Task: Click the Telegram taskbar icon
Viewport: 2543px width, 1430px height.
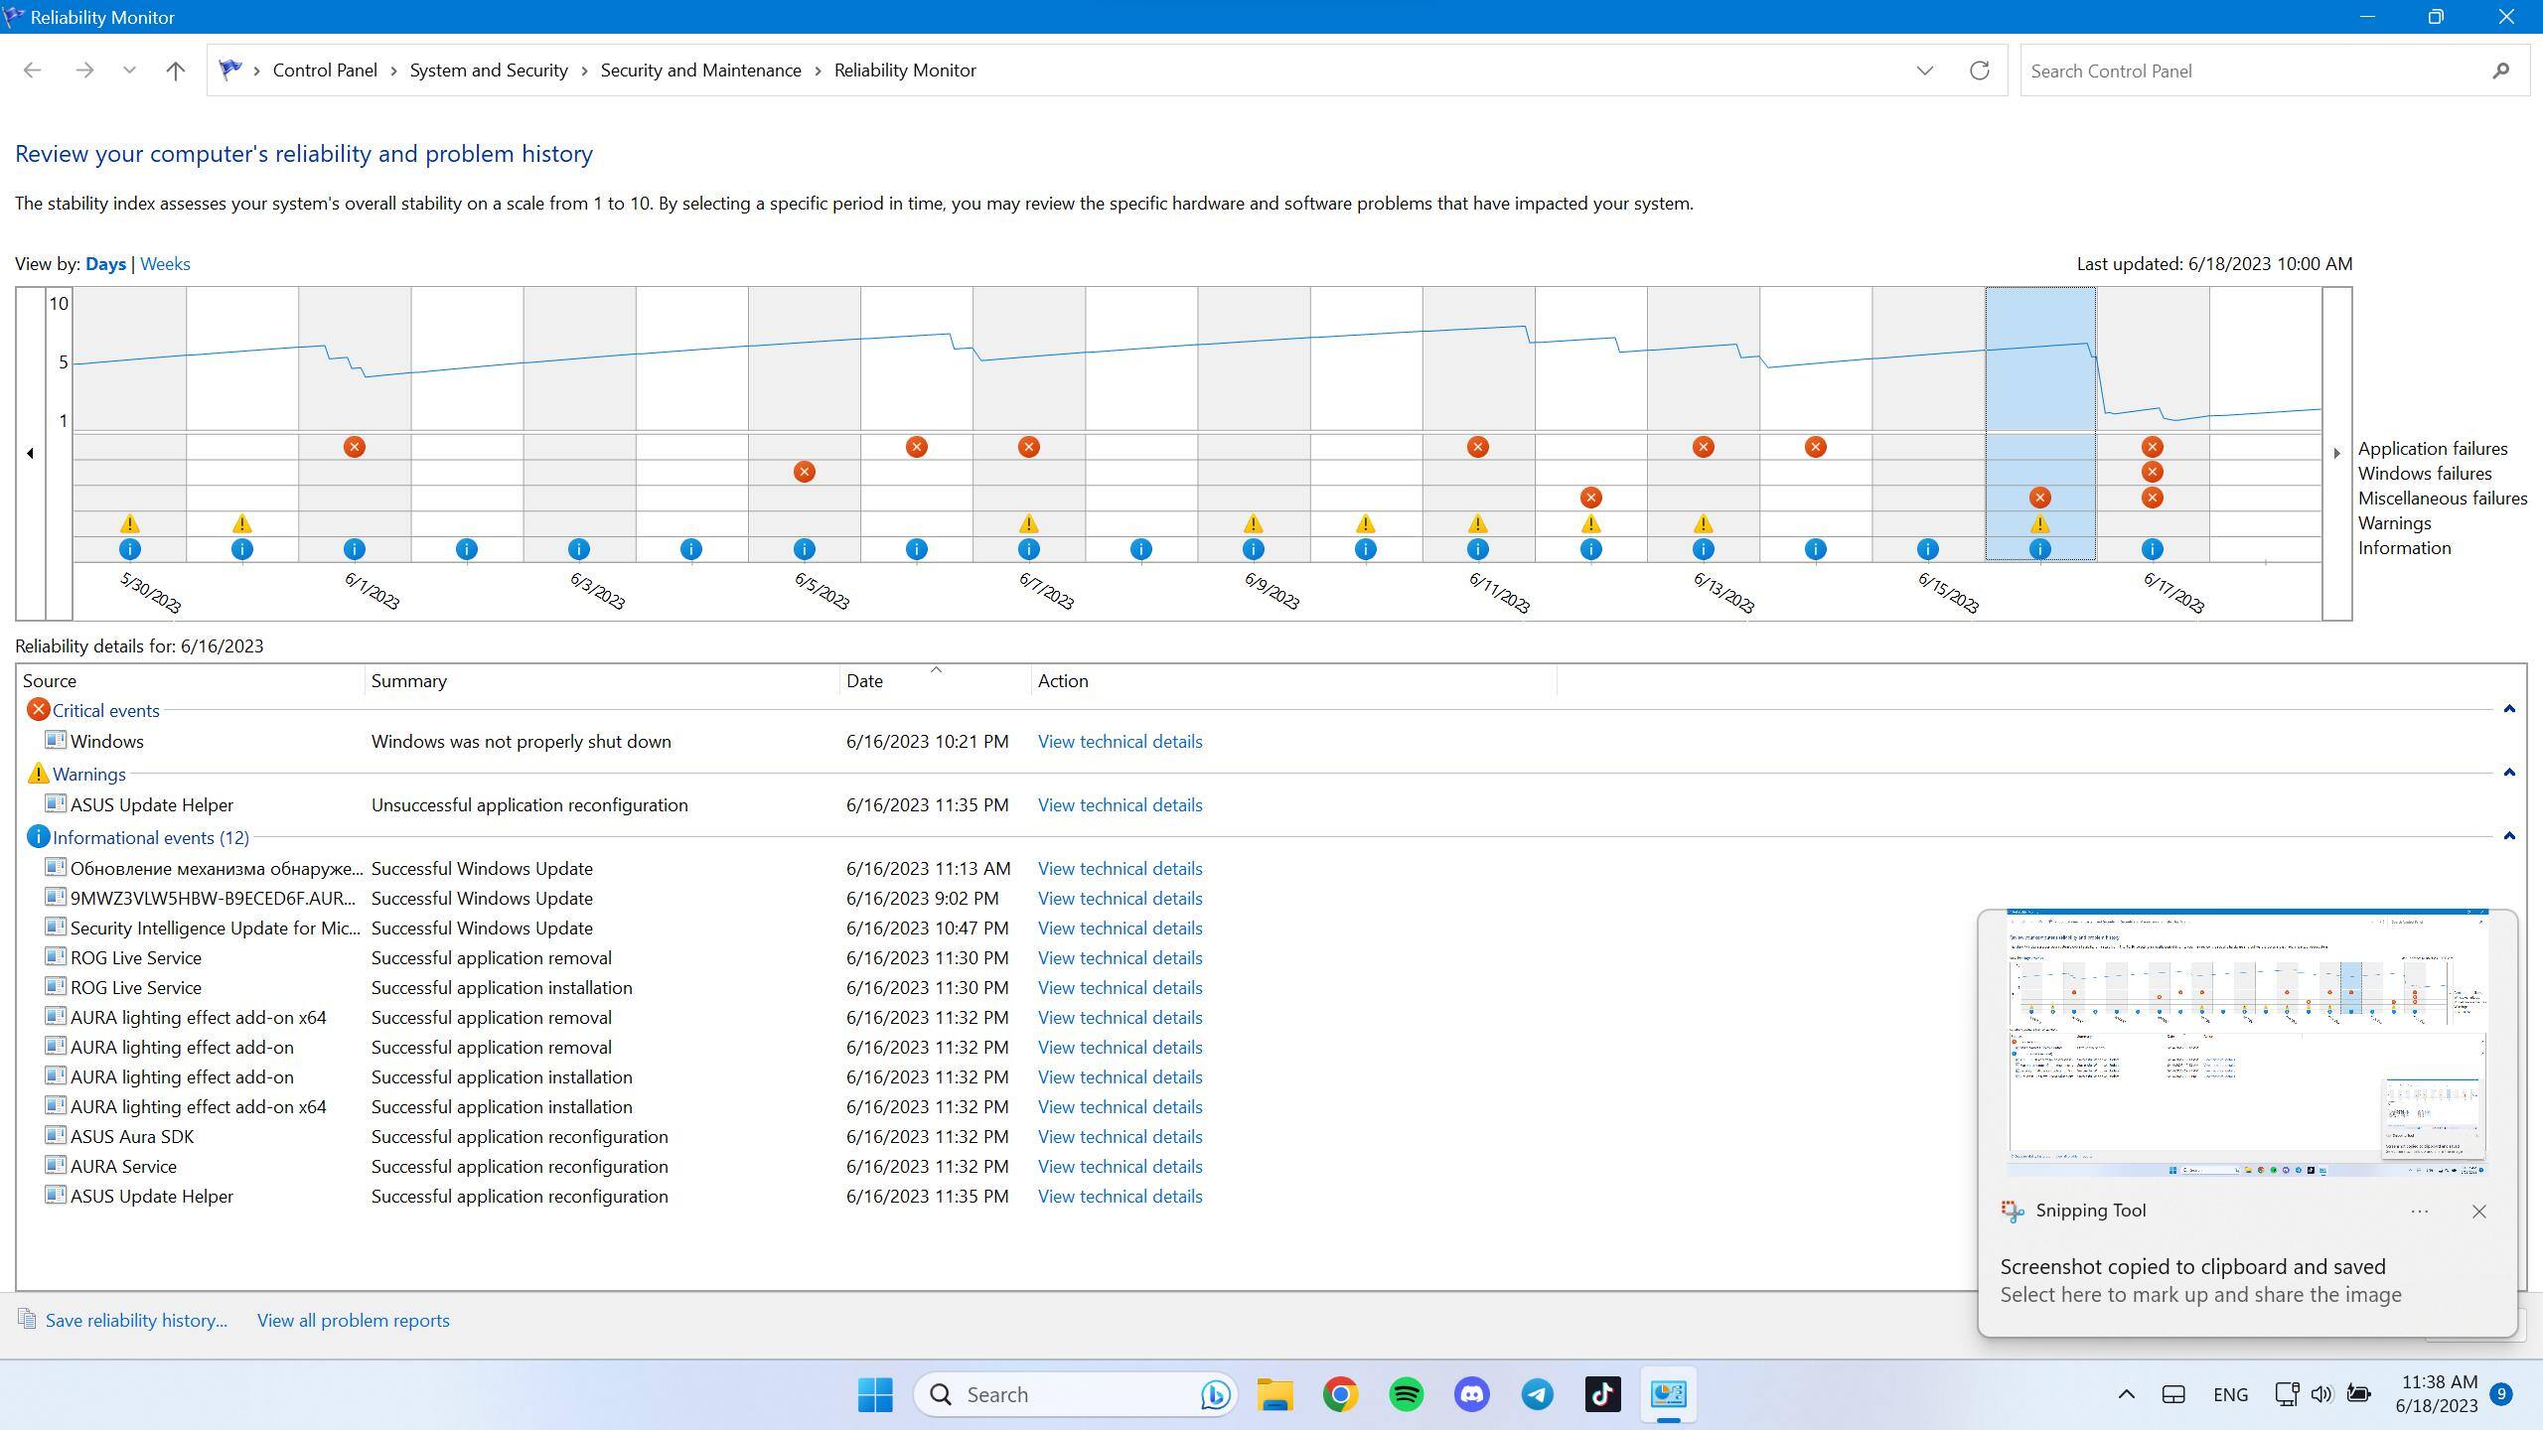Action: [x=1537, y=1394]
